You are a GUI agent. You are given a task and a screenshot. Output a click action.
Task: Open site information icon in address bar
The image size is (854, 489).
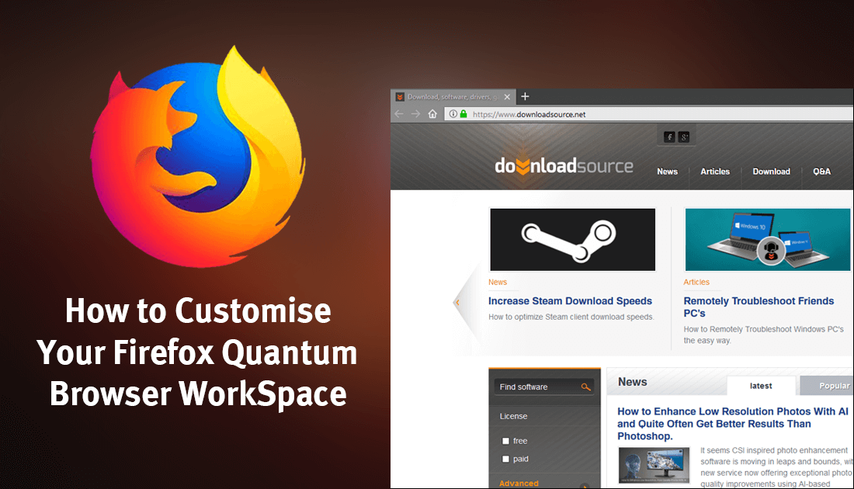[453, 114]
